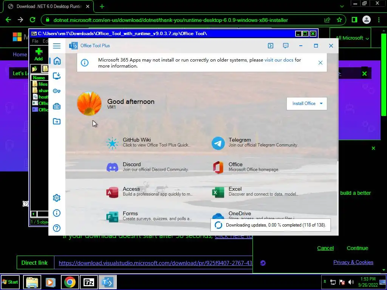This screenshot has width=387, height=290.
Task: Open a new browser tab
Action: pos(102,7)
